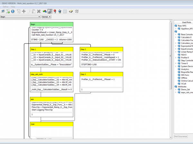Click the grid table toolbar icon
Screen dimensions: 193x144
(65, 12)
